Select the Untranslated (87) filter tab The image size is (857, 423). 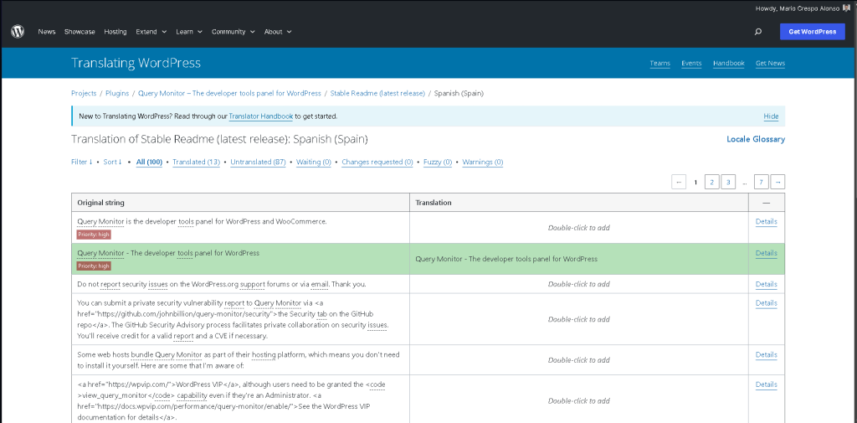(x=258, y=162)
